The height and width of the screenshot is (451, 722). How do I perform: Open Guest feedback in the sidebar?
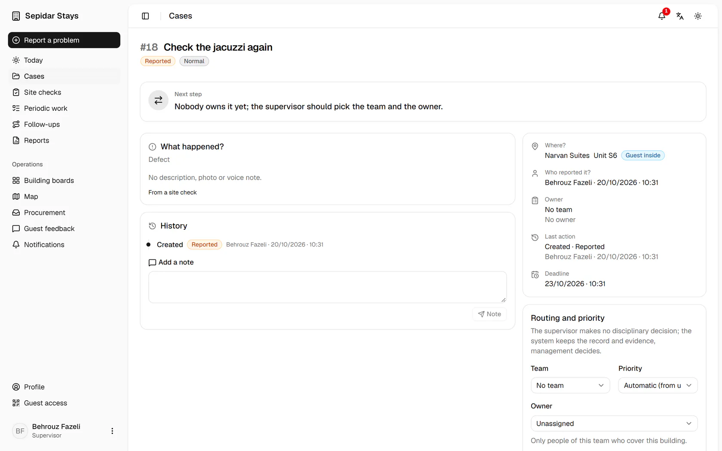pos(64,229)
